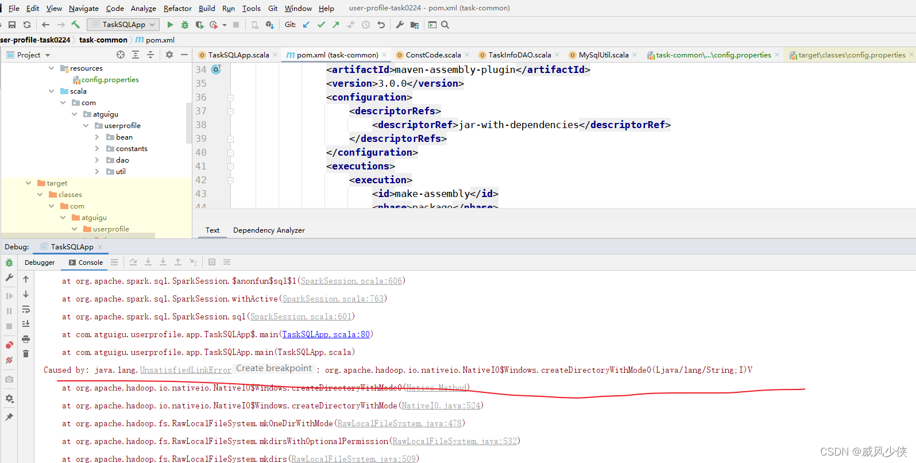Navigate back with the left arrow icon

coord(46,25)
